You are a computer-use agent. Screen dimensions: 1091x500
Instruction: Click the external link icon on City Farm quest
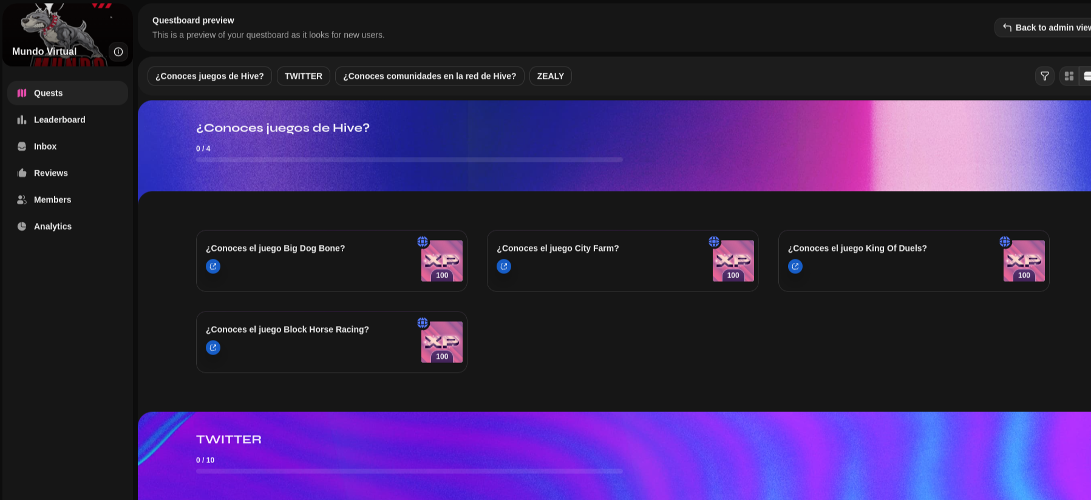tap(504, 266)
